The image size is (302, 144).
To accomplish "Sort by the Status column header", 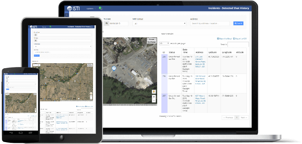I will [172, 52].
